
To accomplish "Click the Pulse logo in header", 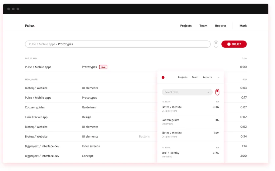I will click(30, 26).
